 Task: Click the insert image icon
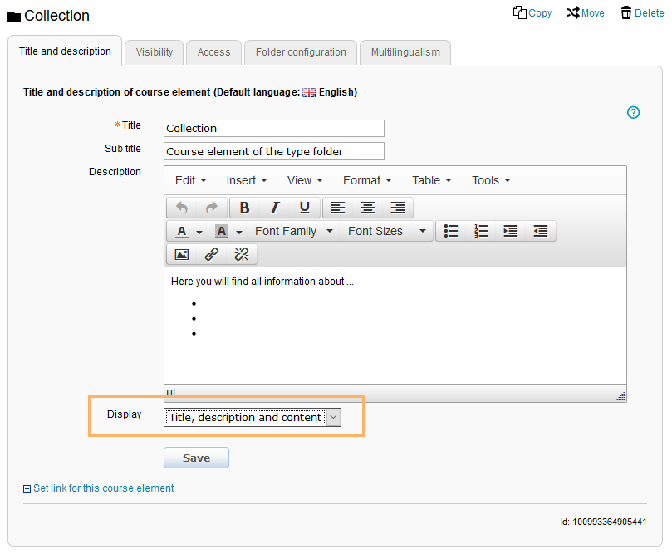[181, 254]
